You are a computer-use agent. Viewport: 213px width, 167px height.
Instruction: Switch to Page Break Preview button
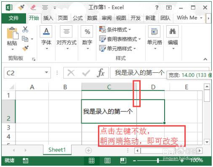[123, 160]
